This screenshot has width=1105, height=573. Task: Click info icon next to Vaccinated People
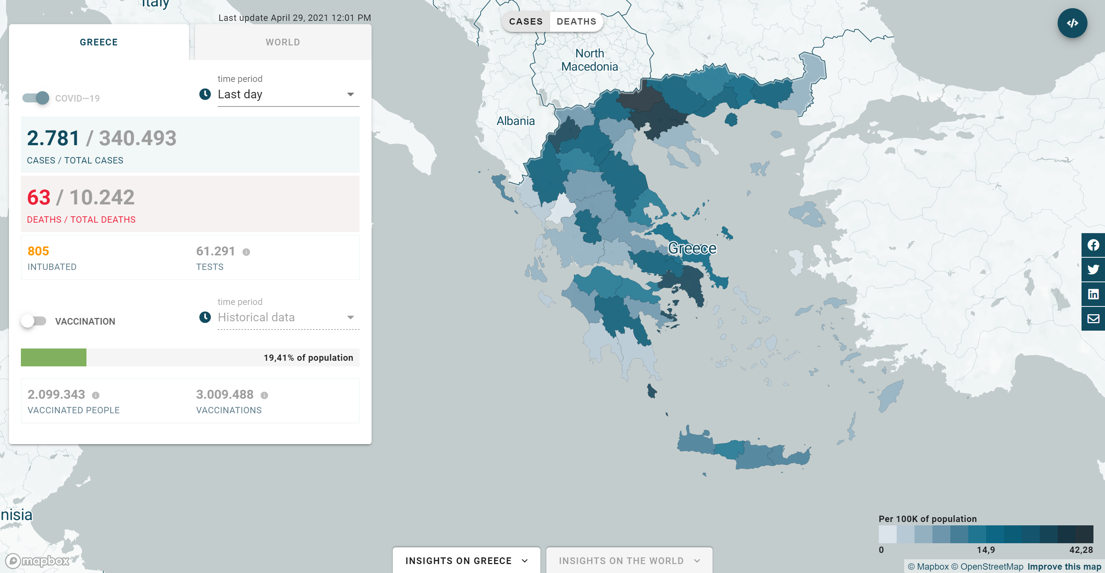click(96, 395)
